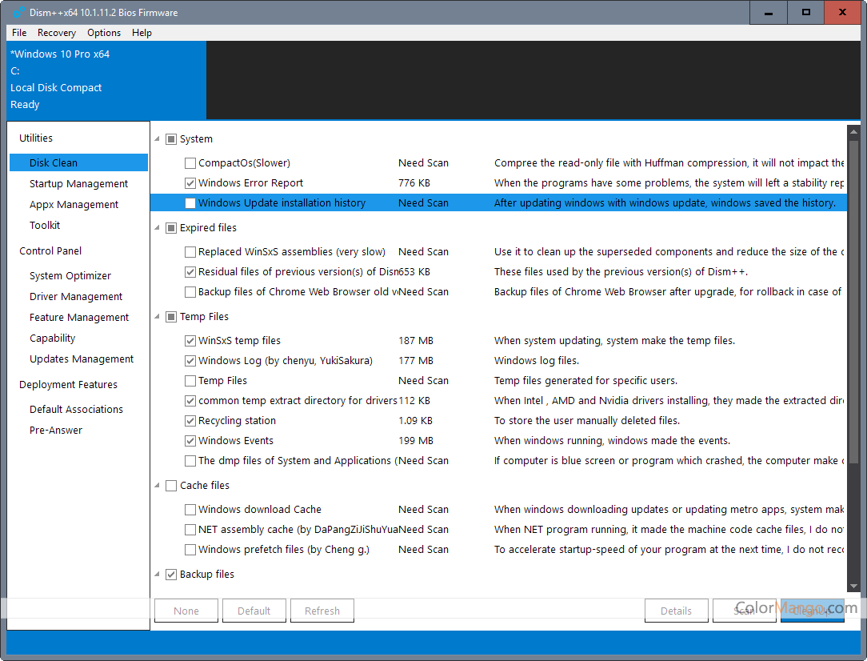Untick the WinSxS temp files checkbox
867x661 pixels.
pos(190,340)
